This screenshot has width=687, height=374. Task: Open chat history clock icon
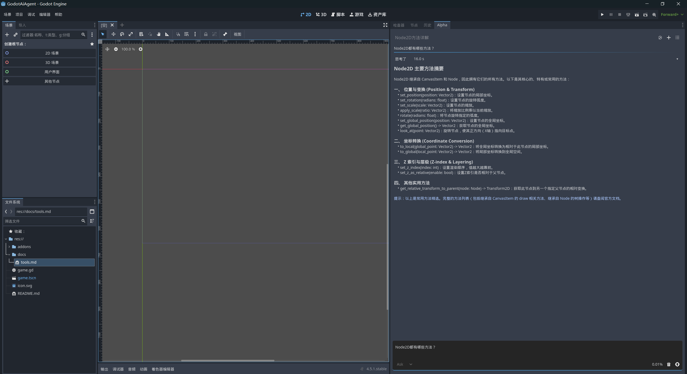click(x=660, y=38)
